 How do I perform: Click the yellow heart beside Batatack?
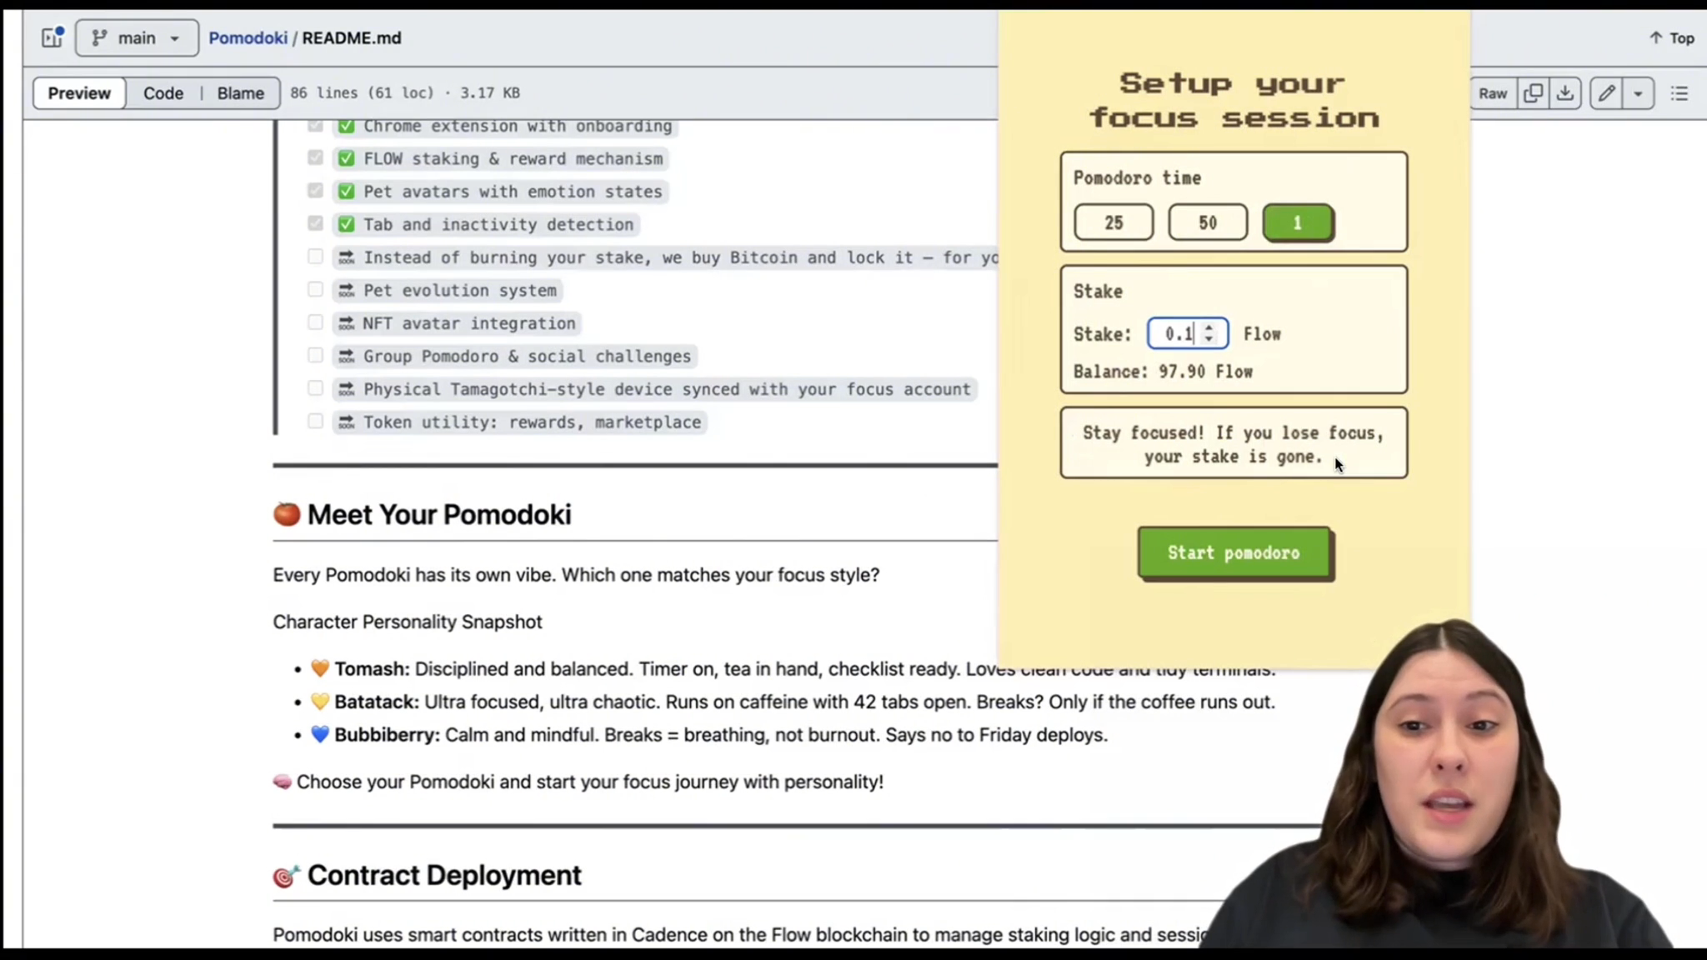(x=320, y=702)
